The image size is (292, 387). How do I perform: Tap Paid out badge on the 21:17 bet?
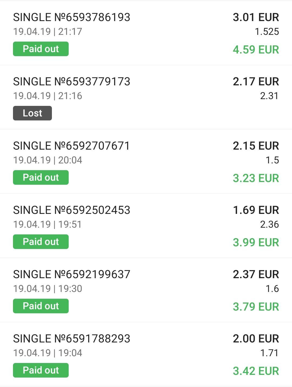click(x=41, y=49)
